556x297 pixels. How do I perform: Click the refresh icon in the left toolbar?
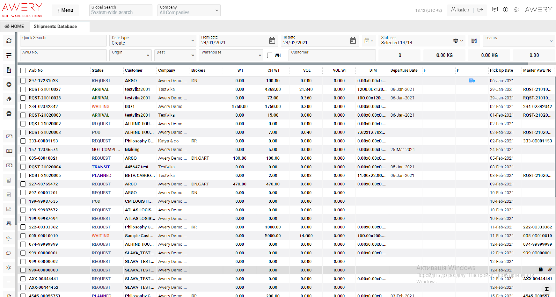pyautogui.click(x=9, y=41)
